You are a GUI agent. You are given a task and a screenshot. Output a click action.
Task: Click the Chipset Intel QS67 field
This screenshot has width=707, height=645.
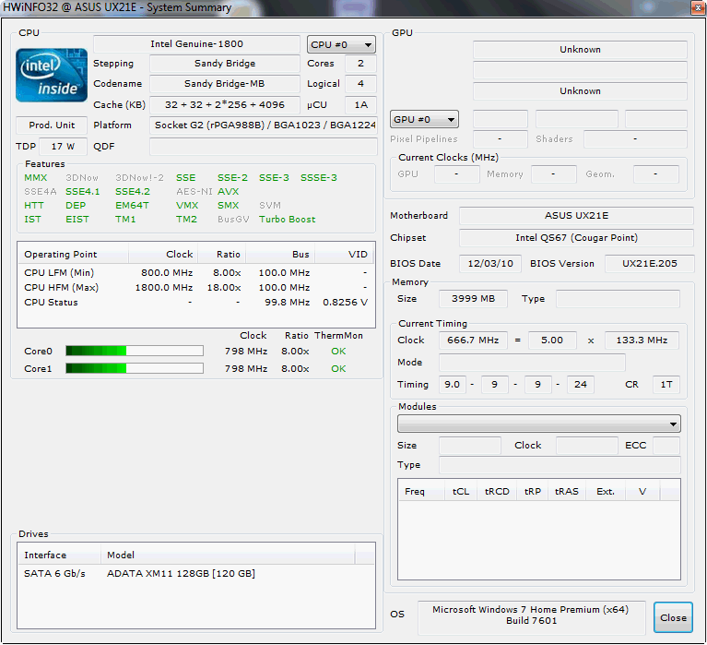576,238
